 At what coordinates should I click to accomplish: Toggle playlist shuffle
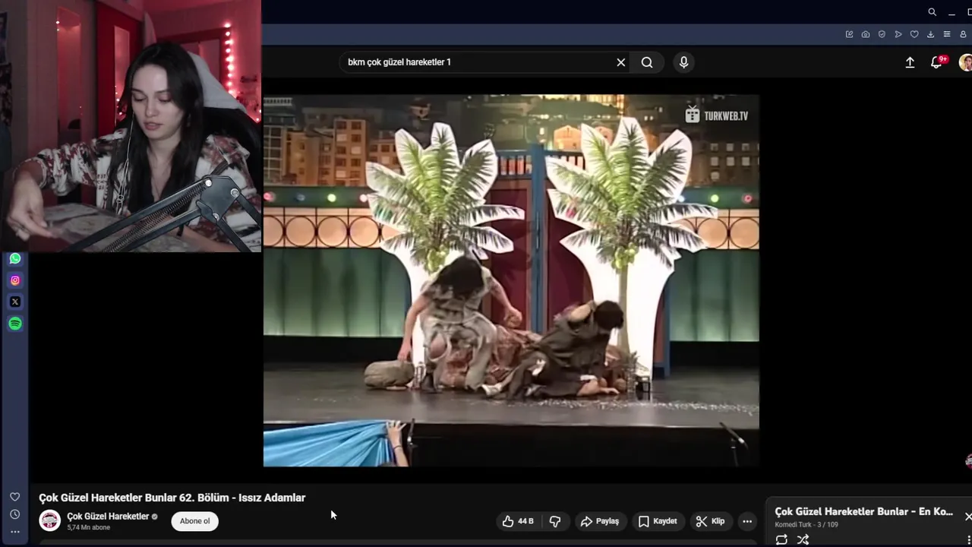[x=803, y=539]
